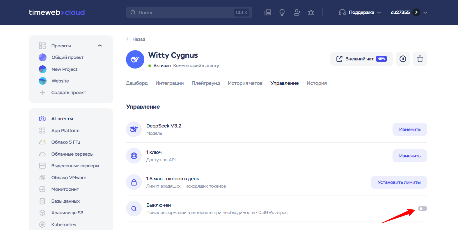Click the Kubernetes icon in sidebar
Image resolution: width=458 pixels, height=230 pixels.
pyautogui.click(x=42, y=224)
